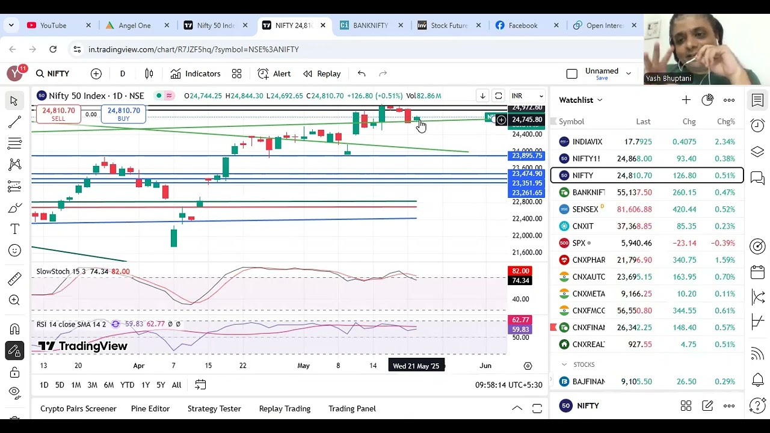The width and height of the screenshot is (770, 433).
Task: Select the trend line drawing tool
Action: click(14, 122)
